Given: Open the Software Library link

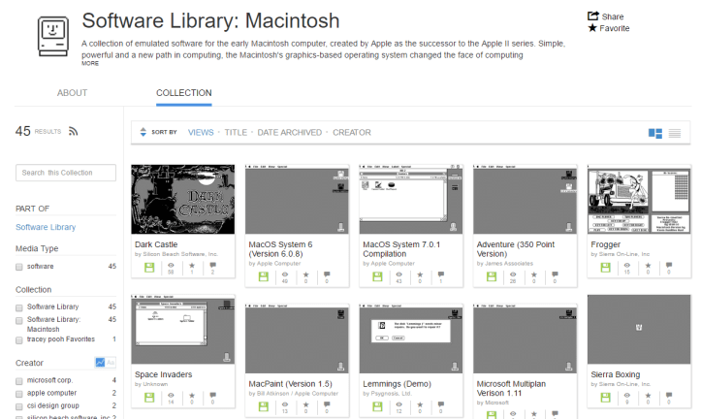Looking at the screenshot, I should point(46,227).
